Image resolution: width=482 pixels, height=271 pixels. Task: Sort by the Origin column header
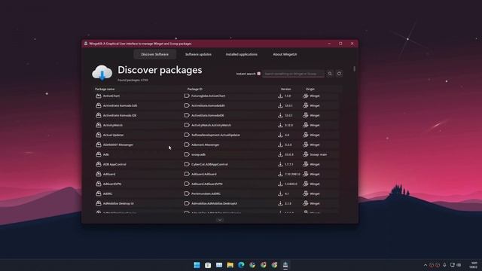[310, 89]
